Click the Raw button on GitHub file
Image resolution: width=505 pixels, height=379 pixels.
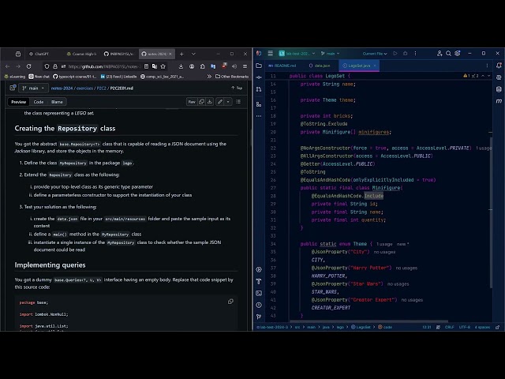click(x=192, y=102)
